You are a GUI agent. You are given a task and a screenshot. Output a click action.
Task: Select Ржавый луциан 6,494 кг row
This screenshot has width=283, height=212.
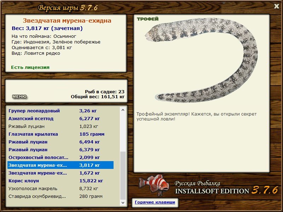[60, 142]
